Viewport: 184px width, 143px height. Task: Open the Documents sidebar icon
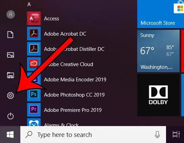point(10,35)
